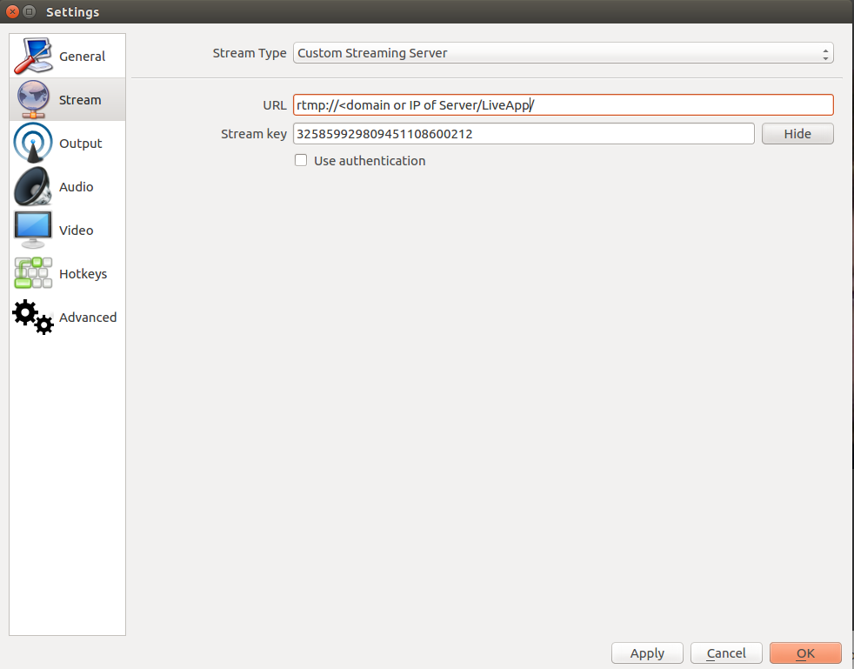Go to the Audio label
The width and height of the screenshot is (854, 669).
point(77,187)
